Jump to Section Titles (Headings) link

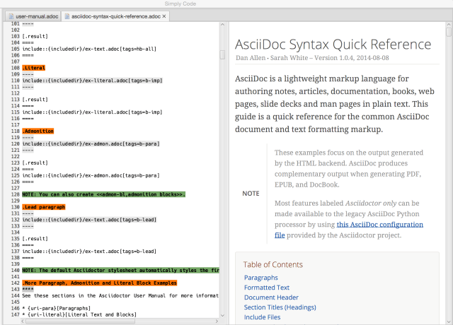click(x=280, y=307)
